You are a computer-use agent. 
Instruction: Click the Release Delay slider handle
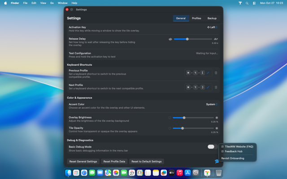187,39
